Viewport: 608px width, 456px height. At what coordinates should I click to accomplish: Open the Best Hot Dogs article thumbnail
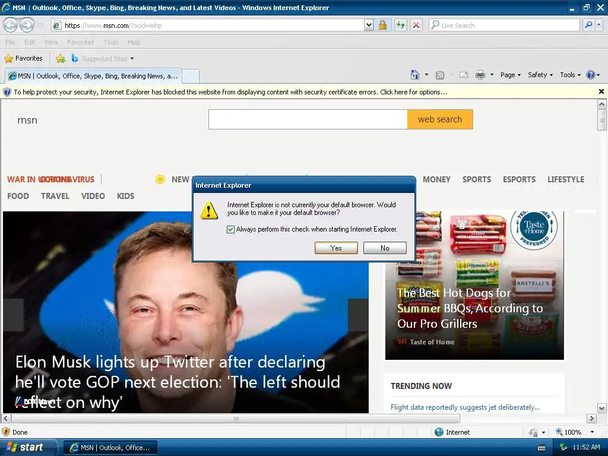(x=474, y=286)
